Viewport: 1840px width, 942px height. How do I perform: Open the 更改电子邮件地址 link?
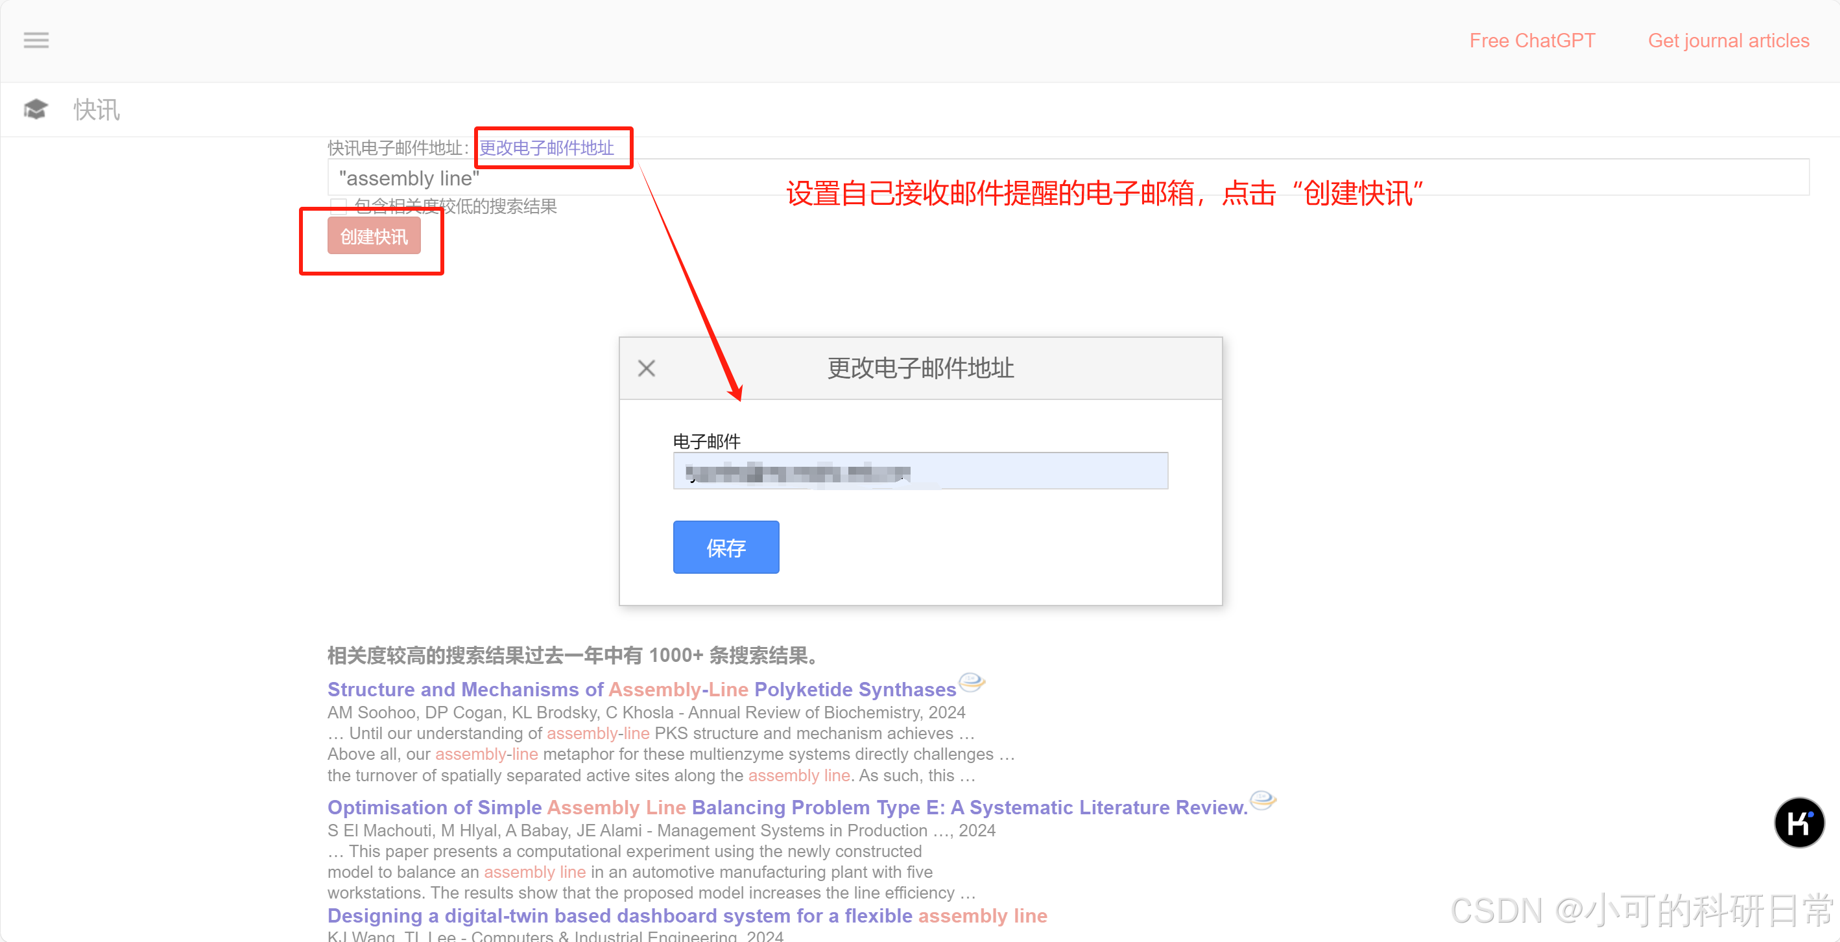tap(547, 148)
